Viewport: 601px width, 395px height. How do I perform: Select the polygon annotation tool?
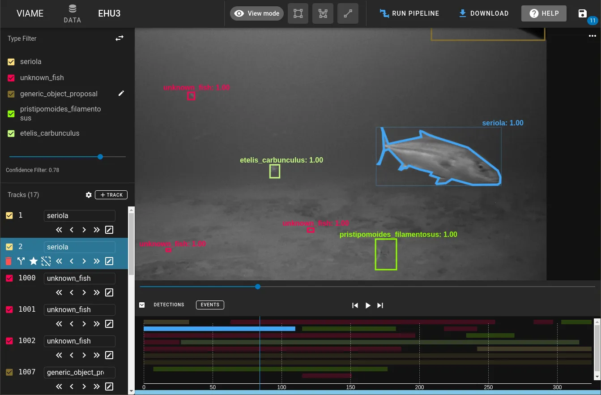pos(323,13)
